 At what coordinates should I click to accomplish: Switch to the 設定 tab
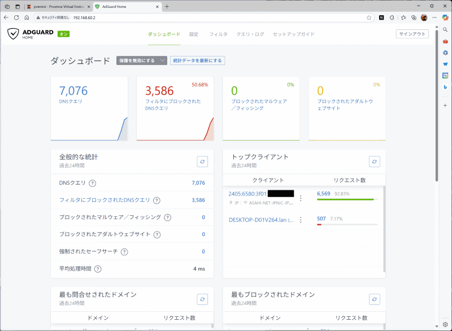[x=194, y=34]
